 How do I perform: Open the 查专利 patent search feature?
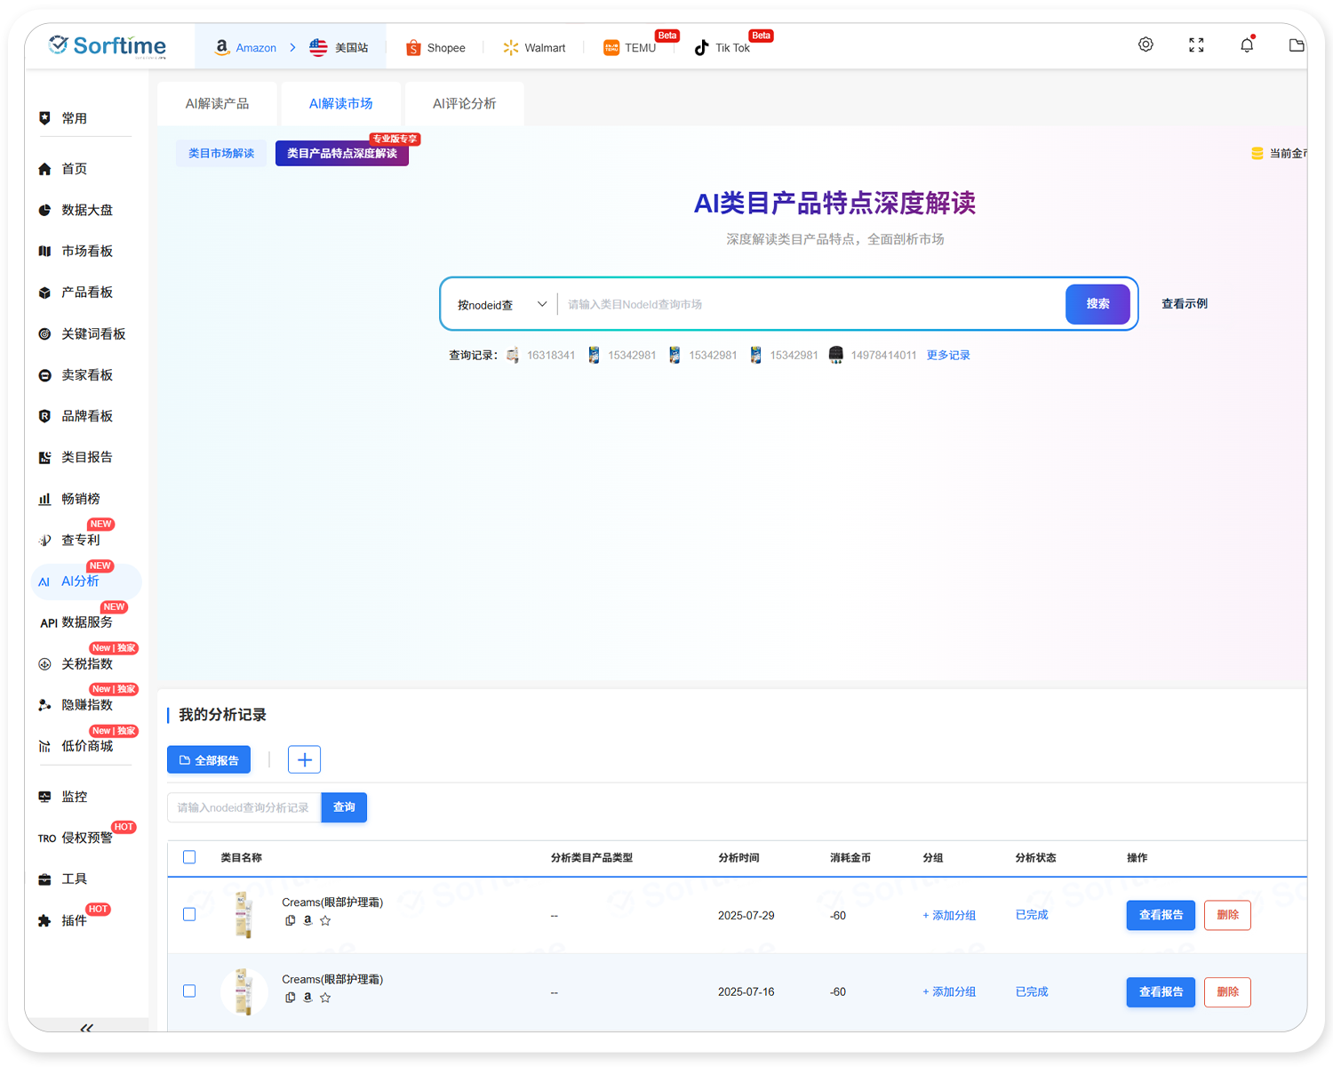coord(79,540)
